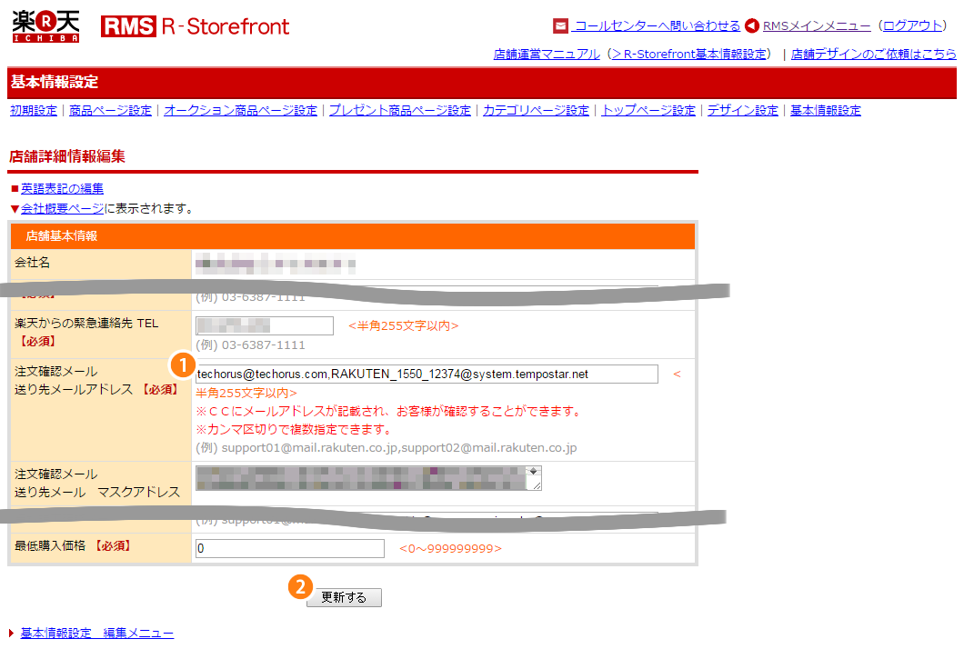Open トップページ設定
The height and width of the screenshot is (649, 964).
click(648, 109)
